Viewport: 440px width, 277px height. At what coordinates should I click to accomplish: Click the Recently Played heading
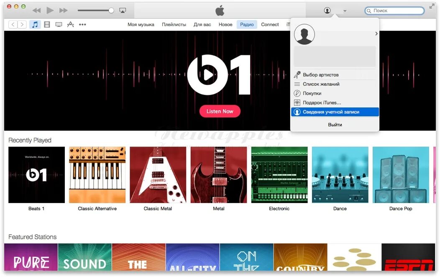coord(30,140)
